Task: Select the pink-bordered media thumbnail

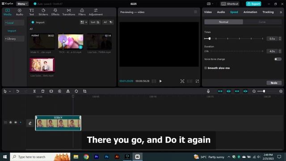Action: click(x=42, y=65)
